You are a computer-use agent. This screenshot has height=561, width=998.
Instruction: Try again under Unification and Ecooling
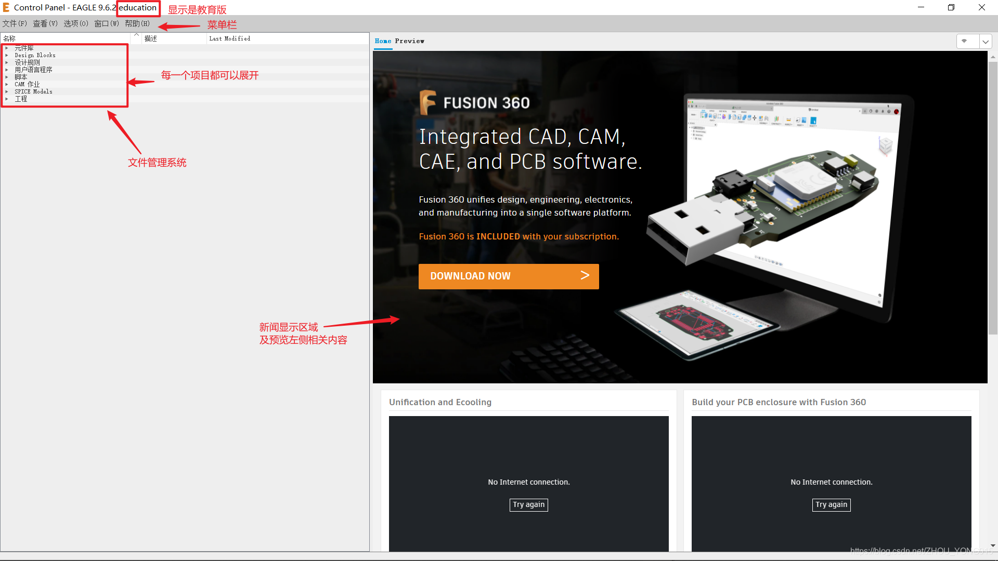click(x=528, y=505)
